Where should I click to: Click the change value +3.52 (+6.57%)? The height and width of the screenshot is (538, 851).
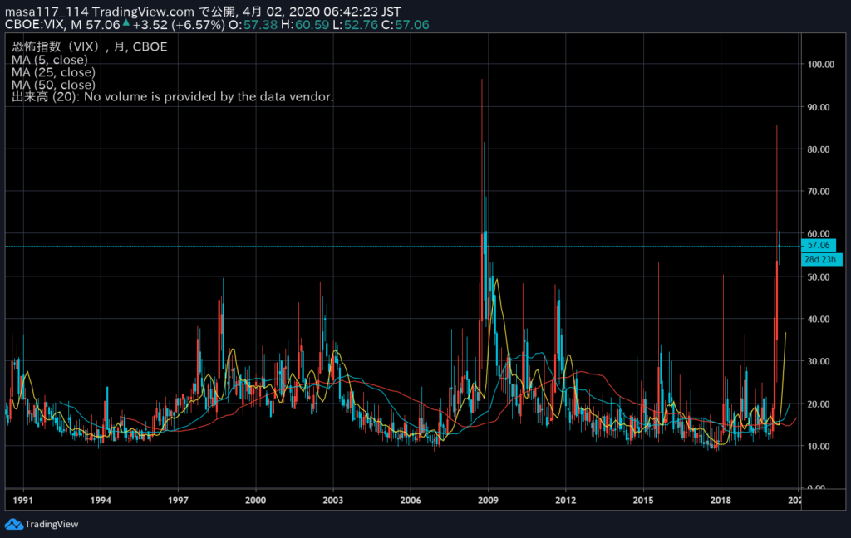click(x=179, y=25)
